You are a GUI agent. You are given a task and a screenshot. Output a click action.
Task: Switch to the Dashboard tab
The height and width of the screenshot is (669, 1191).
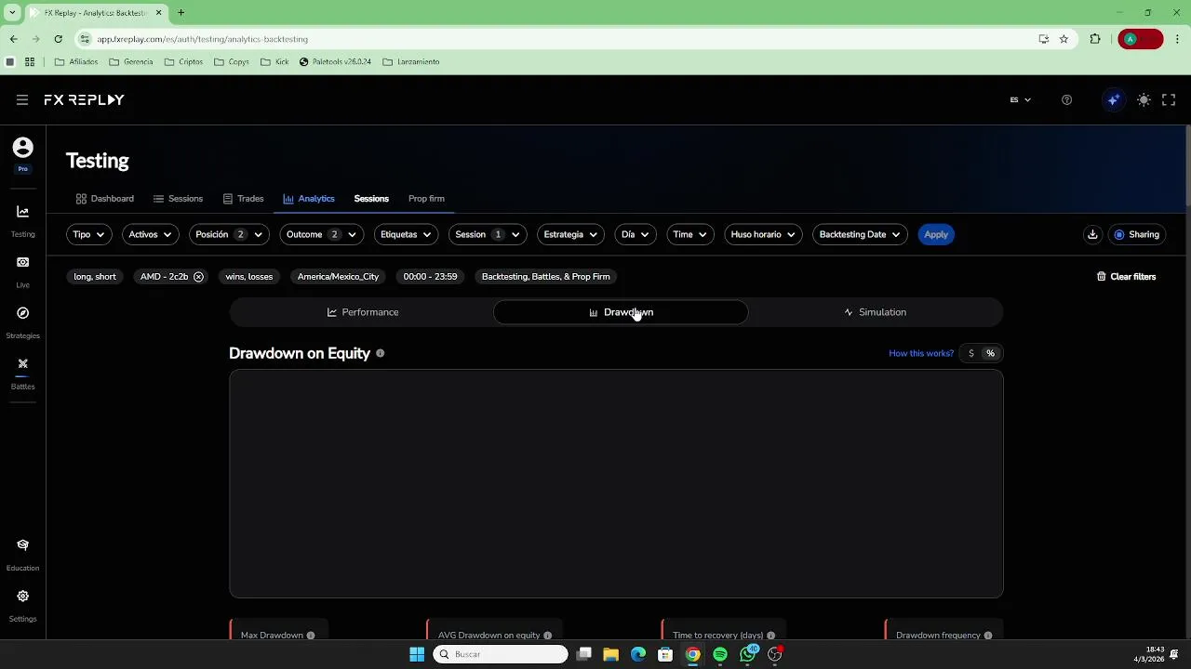click(x=105, y=199)
